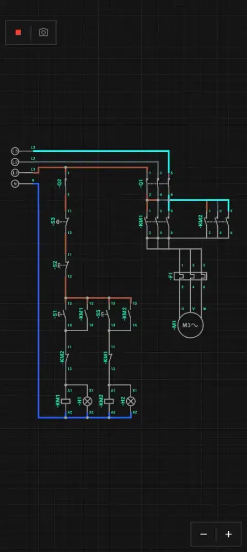Image resolution: width=247 pixels, height=552 pixels.
Task: Select indicator lamp H2
Action: pos(131,401)
